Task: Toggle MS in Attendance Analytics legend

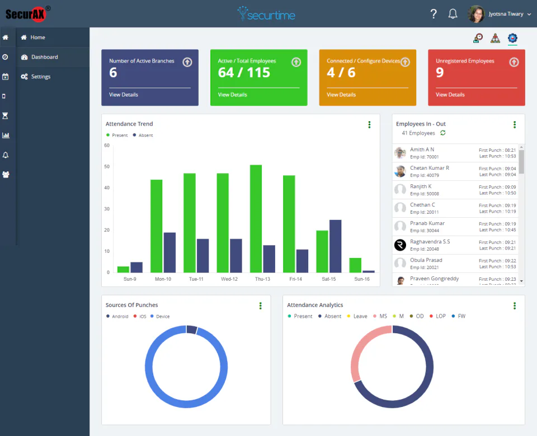Action: (380, 317)
